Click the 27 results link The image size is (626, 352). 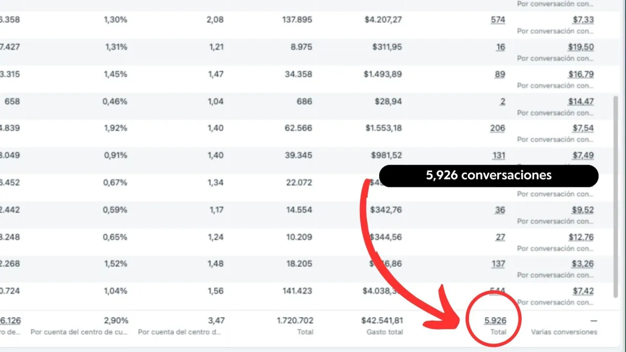500,237
